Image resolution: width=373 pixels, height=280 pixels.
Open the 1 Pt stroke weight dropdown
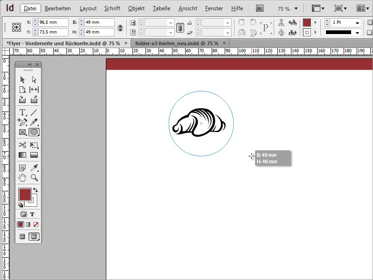tap(357, 22)
